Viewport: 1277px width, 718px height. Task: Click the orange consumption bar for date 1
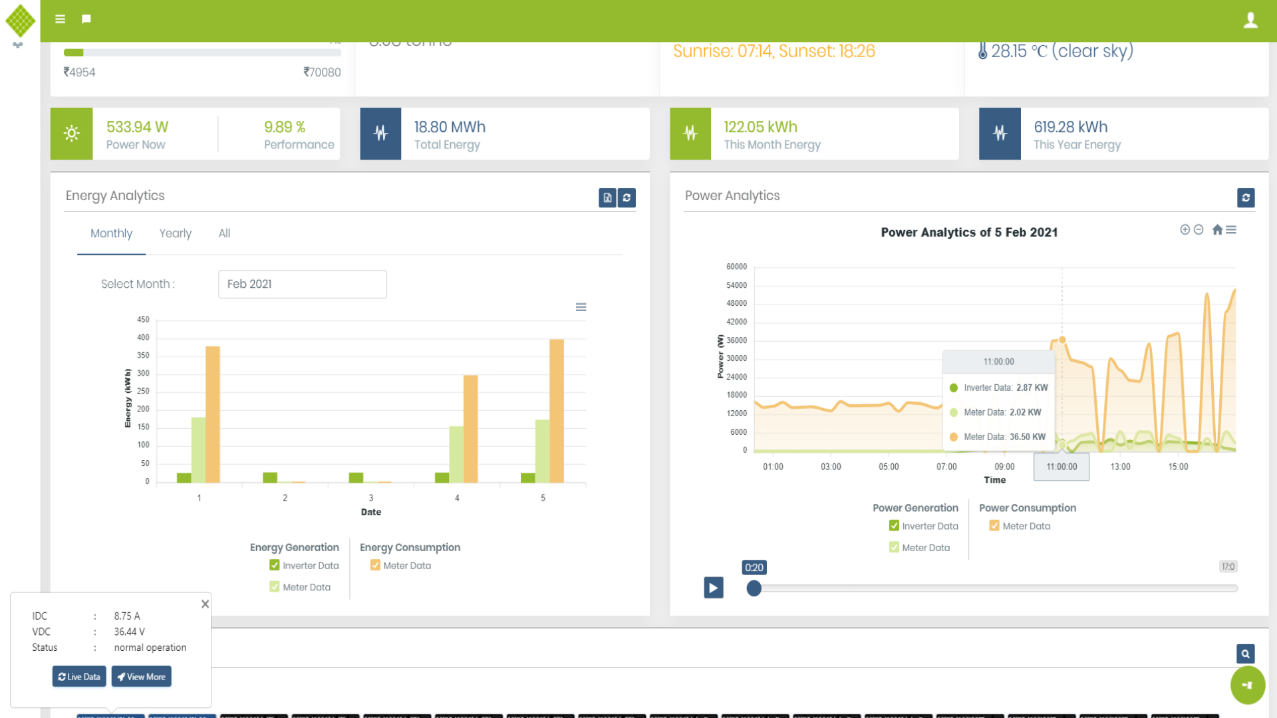(213, 414)
